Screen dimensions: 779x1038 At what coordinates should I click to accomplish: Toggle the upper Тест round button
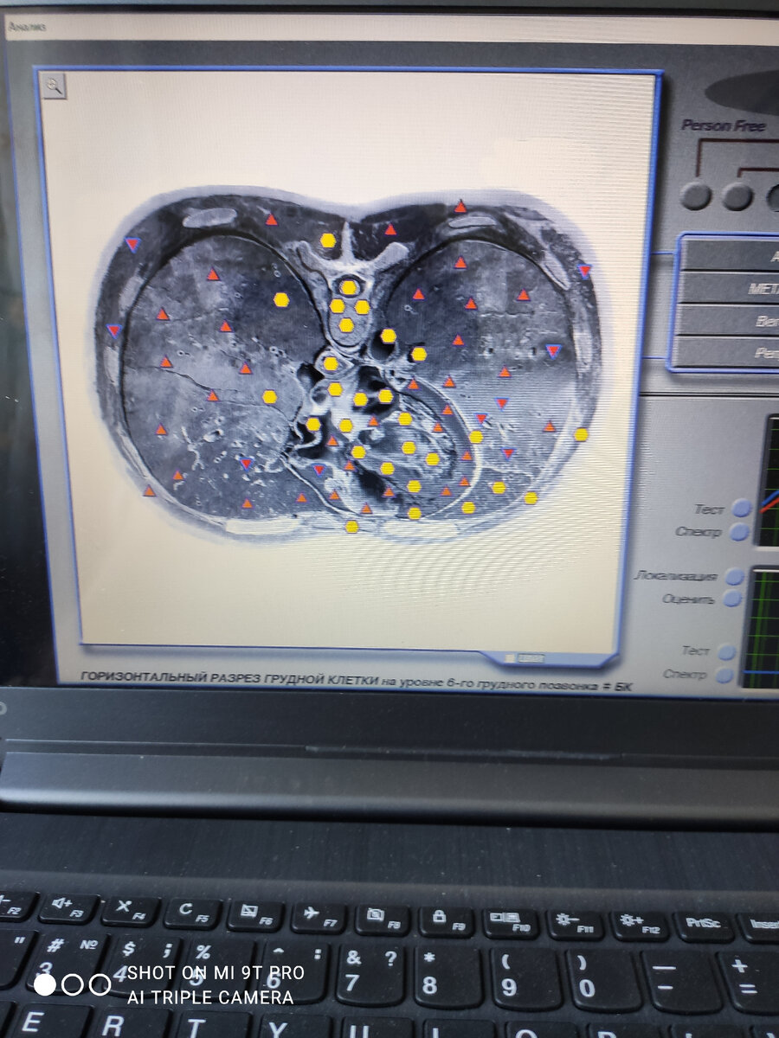742,509
